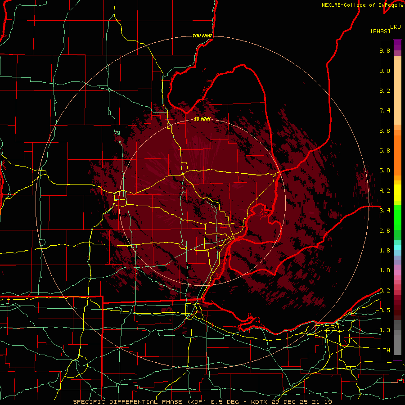Screen dimensions: 405x405
Task: Click the 1.0 scale value
Action: pos(385,270)
